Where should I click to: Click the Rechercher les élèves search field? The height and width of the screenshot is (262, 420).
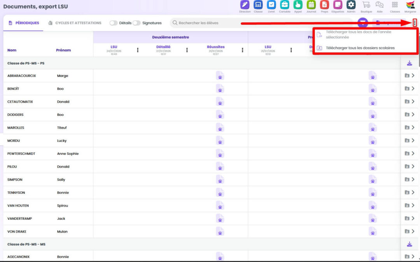(261, 23)
